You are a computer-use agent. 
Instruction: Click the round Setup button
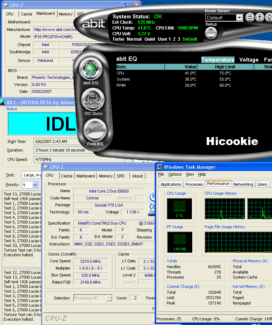click(211, 33)
